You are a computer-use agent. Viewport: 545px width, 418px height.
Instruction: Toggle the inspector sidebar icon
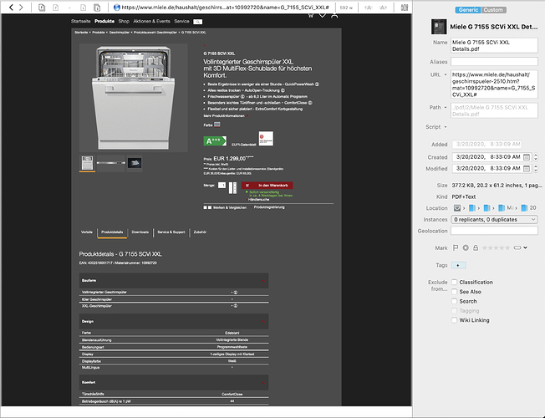[405, 8]
